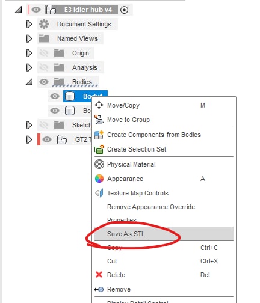
Task: Open Texture Map Controls
Action: pyautogui.click(x=164, y=193)
